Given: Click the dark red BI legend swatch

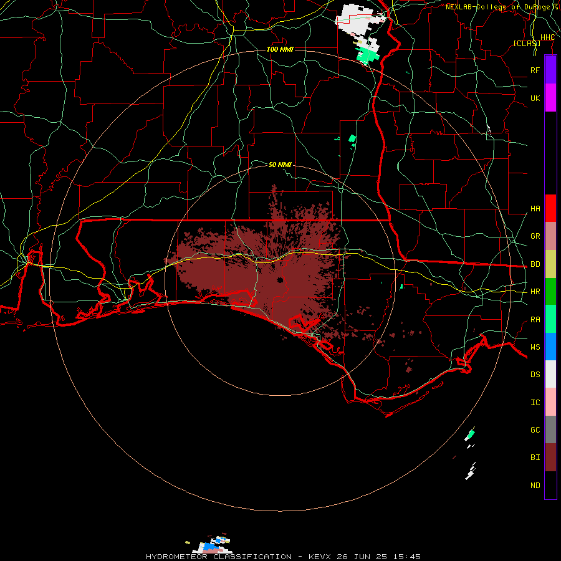Looking at the screenshot, I should click(550, 458).
